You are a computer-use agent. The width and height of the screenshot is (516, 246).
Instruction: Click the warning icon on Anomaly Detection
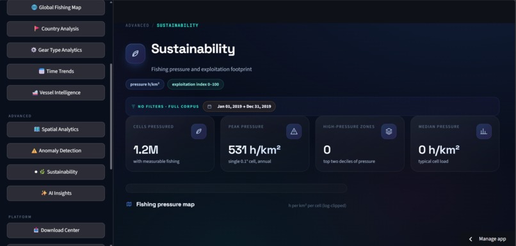click(34, 151)
